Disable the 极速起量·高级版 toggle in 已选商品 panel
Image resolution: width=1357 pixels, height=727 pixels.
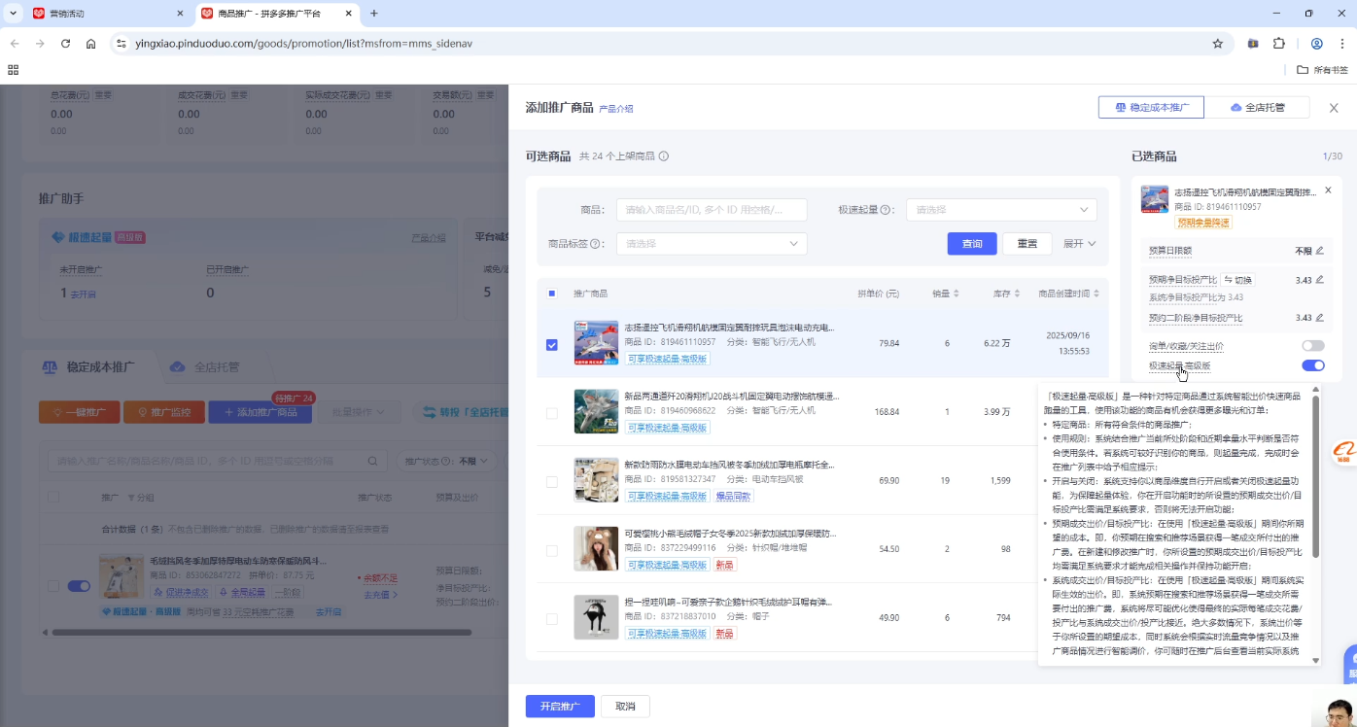pos(1313,365)
